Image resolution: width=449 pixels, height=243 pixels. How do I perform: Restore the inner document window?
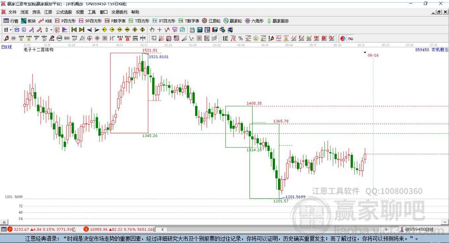point(438,12)
